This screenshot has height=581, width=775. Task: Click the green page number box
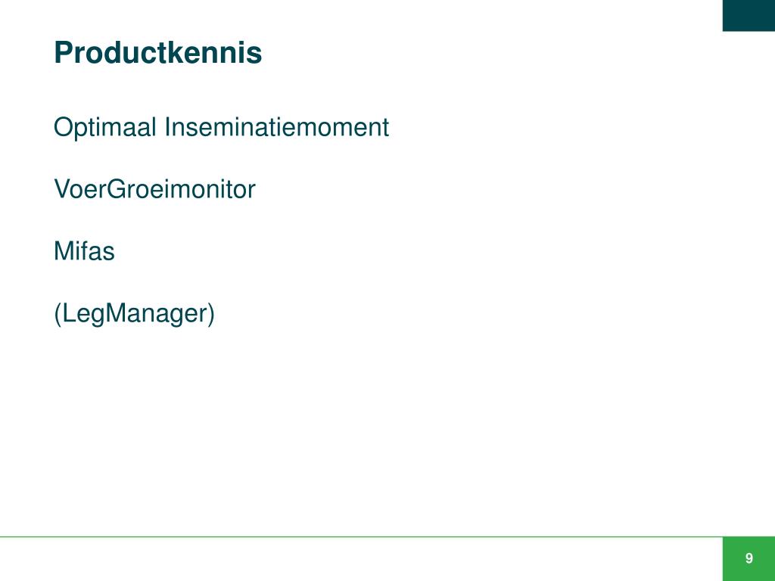(x=749, y=559)
